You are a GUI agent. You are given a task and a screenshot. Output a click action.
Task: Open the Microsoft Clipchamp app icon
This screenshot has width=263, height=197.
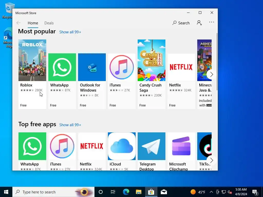tap(181, 146)
